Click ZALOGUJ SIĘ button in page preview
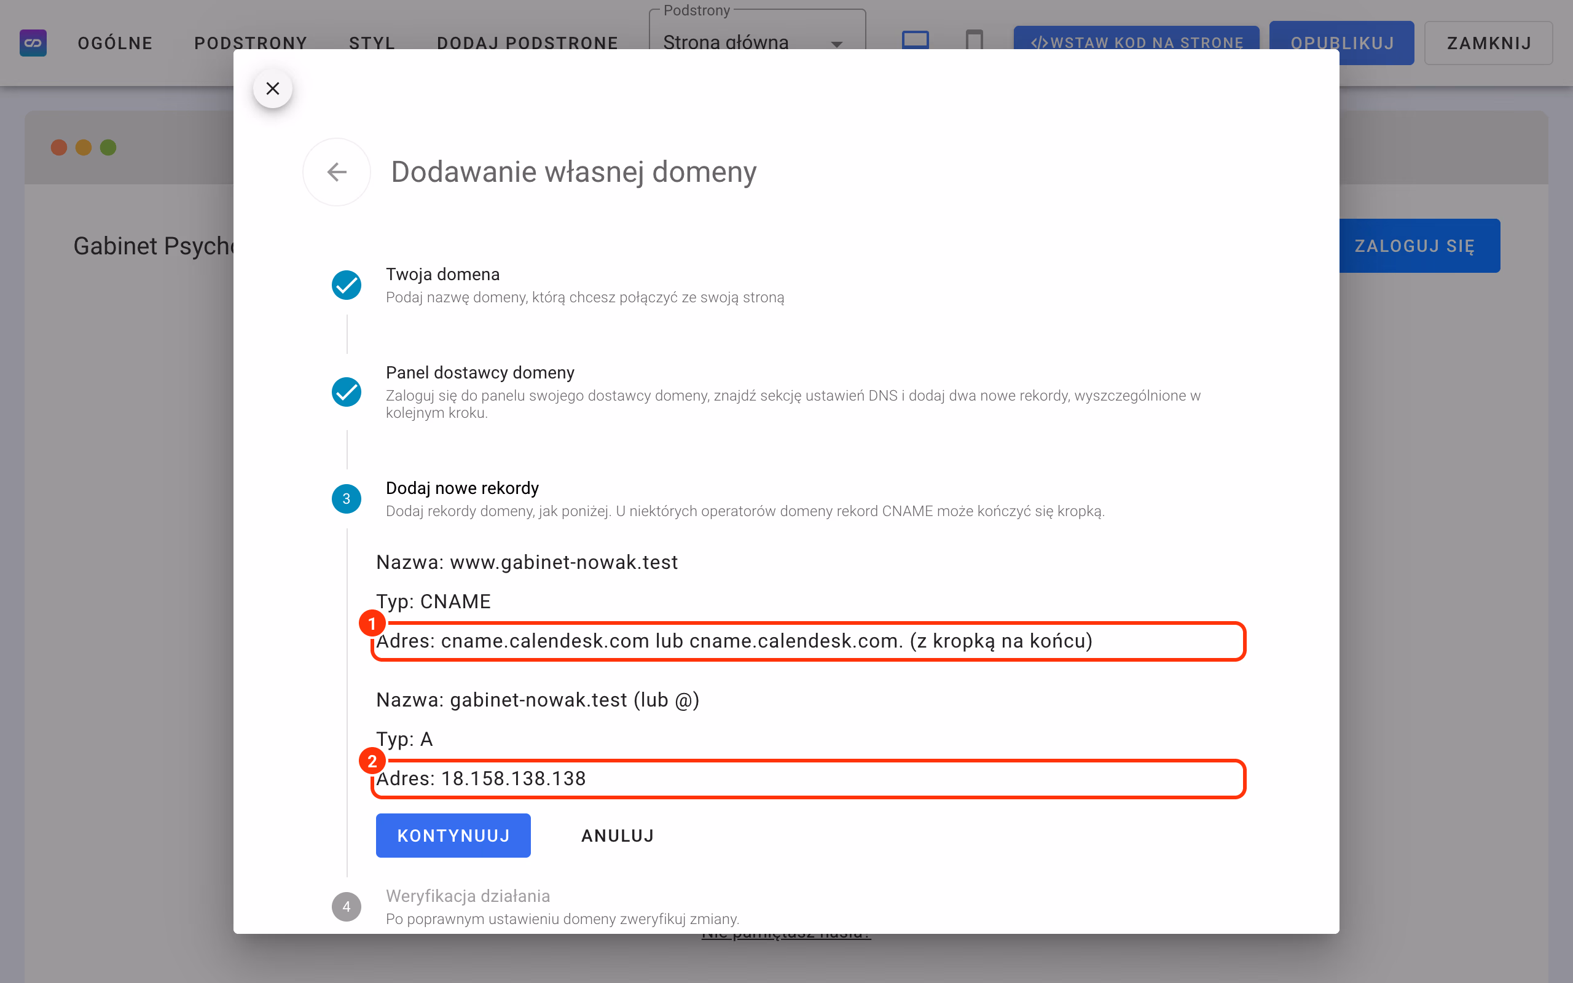Screen dimensions: 1573x983 pos(1419,246)
